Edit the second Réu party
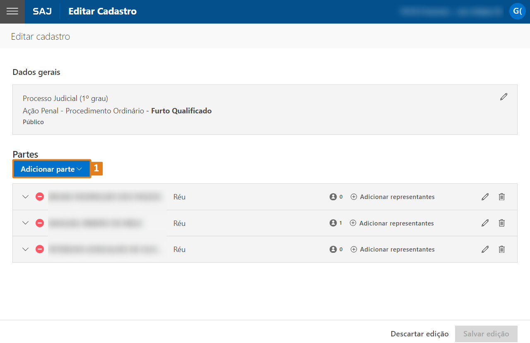Screen dimensions: 530x343 pos(485,223)
